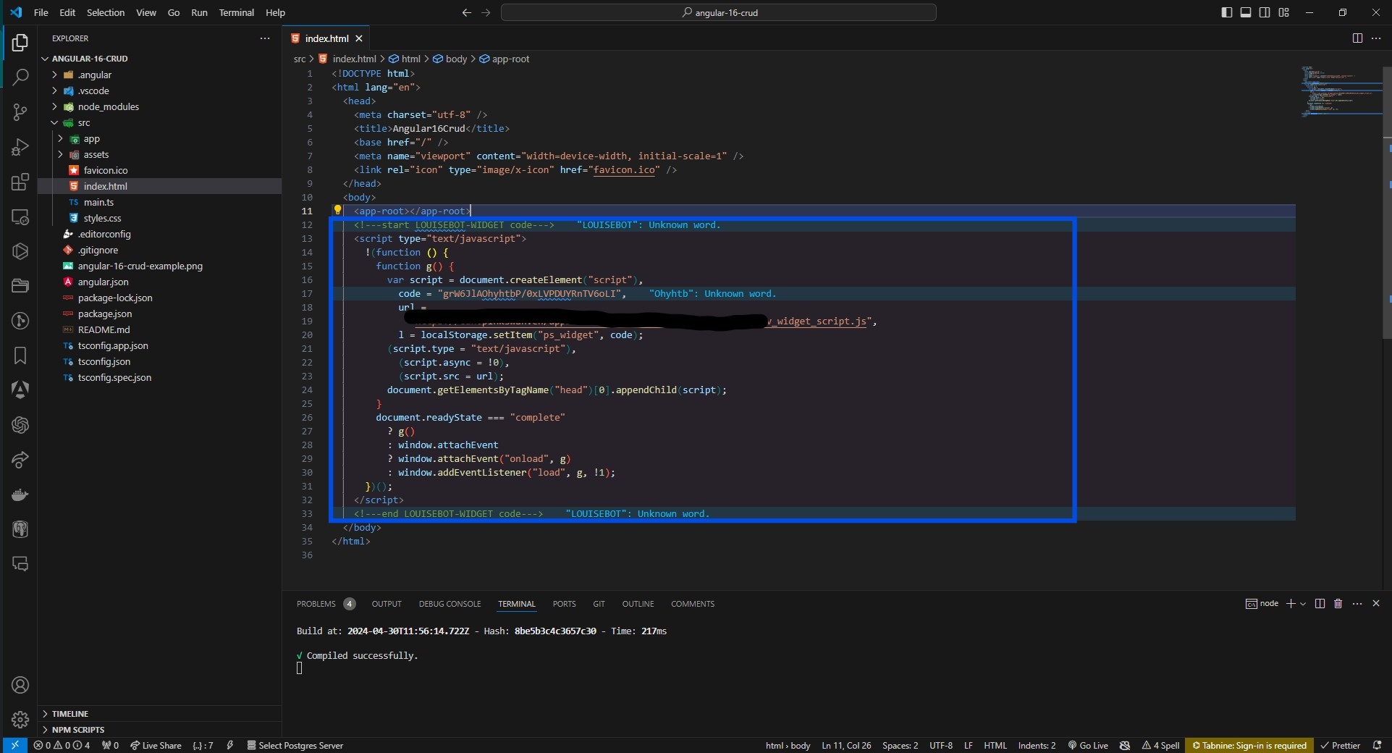The width and height of the screenshot is (1392, 753).
Task: Expand the app folder
Action: (60, 138)
